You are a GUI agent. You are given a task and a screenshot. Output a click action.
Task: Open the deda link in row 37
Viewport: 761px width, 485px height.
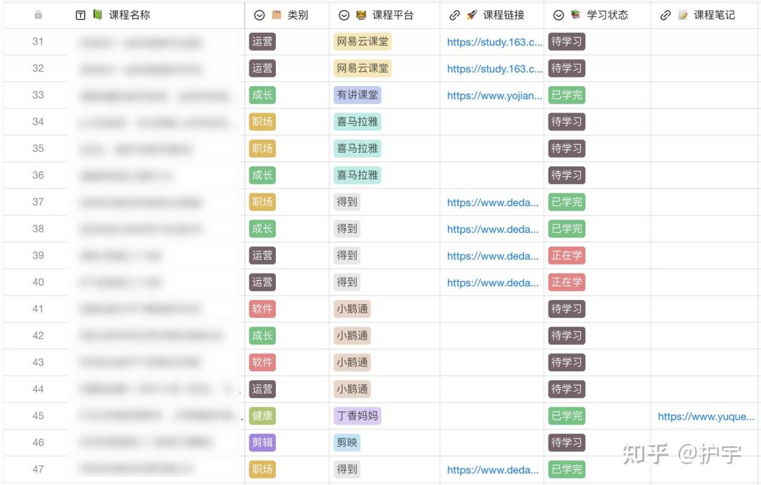493,202
